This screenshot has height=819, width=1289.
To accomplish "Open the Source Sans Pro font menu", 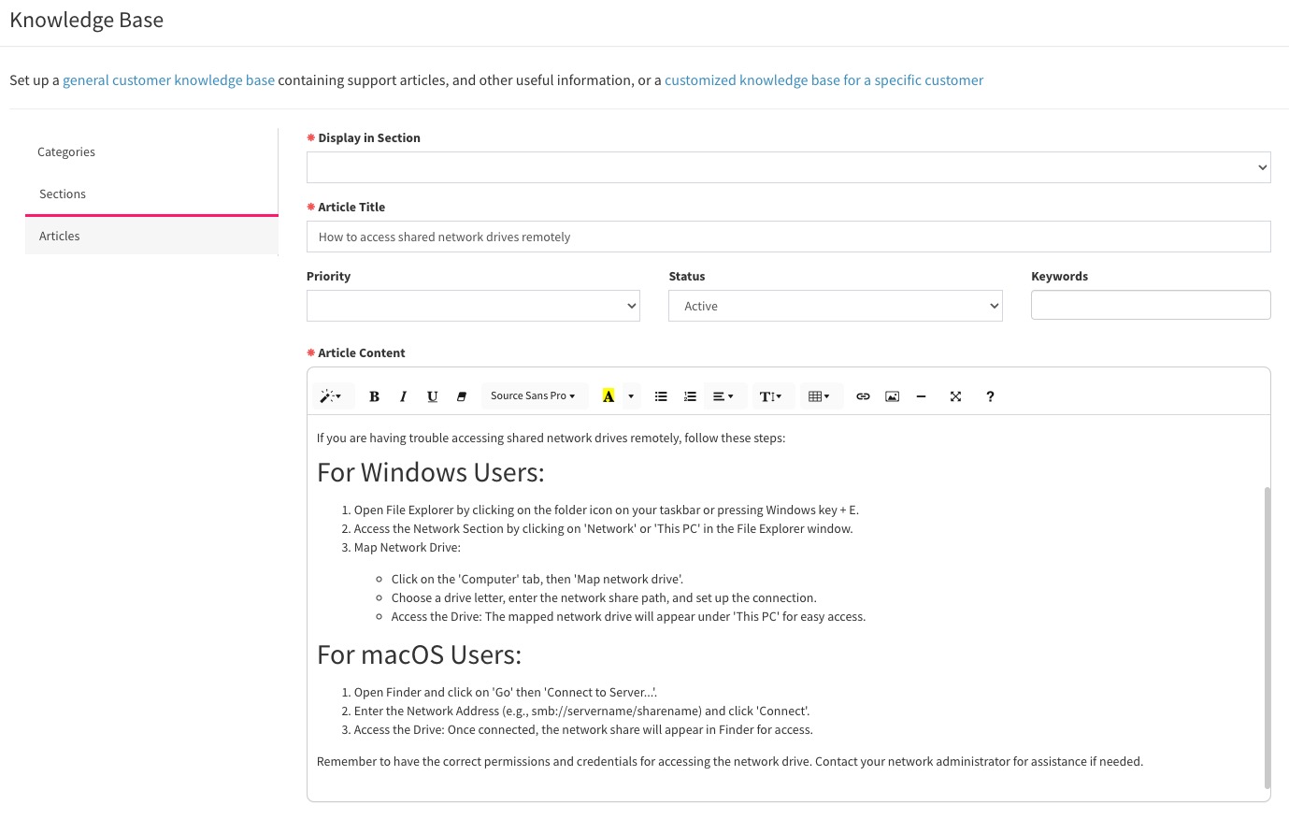I will [x=533, y=396].
